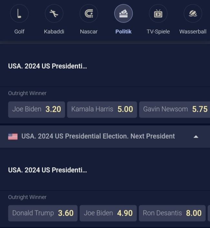Switch to the Politik tab label

click(123, 31)
